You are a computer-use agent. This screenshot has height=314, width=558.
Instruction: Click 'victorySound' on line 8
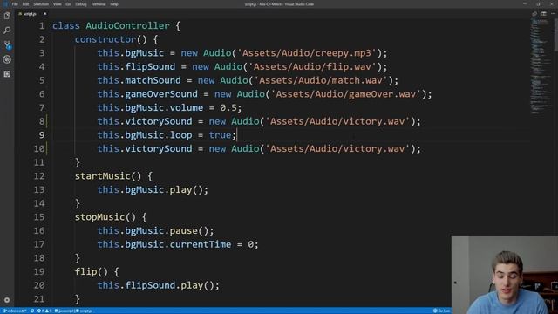click(x=159, y=121)
